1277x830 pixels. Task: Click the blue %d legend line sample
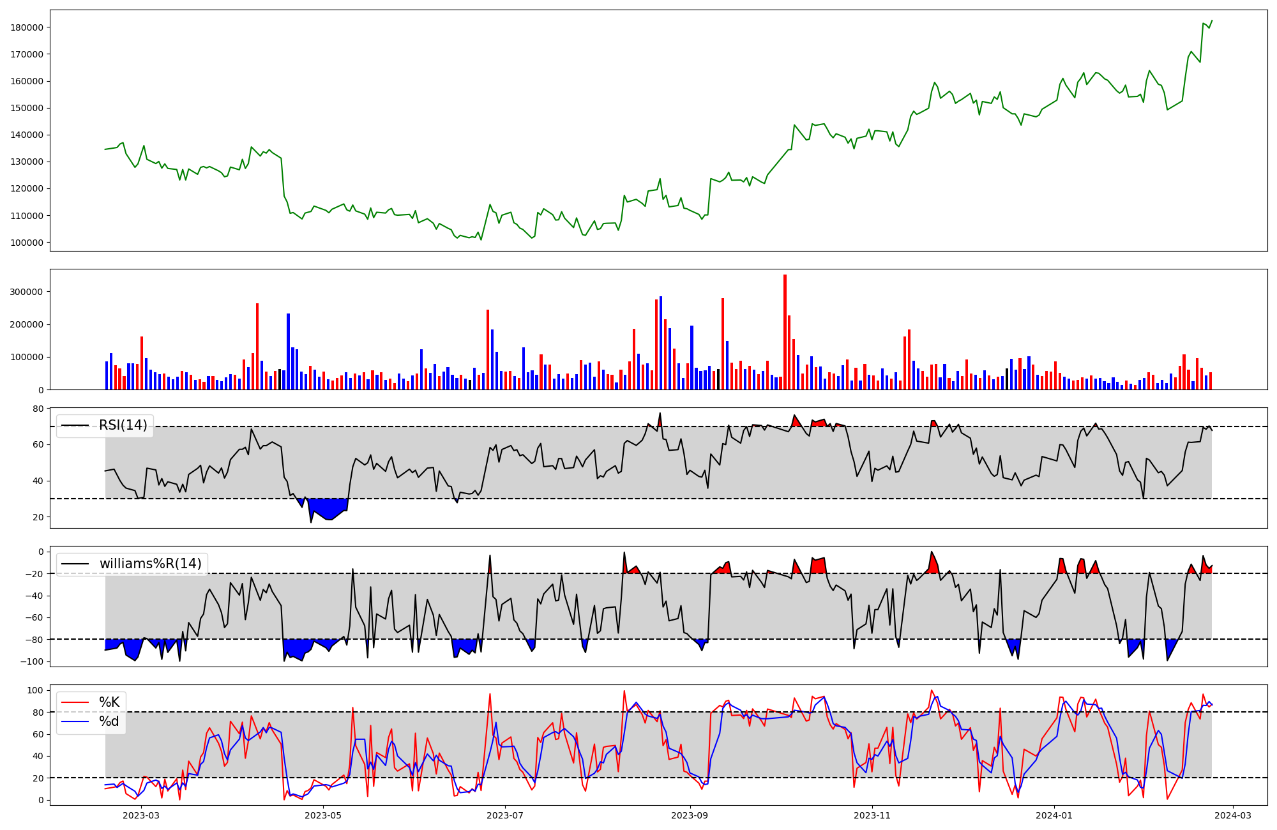[x=75, y=721]
